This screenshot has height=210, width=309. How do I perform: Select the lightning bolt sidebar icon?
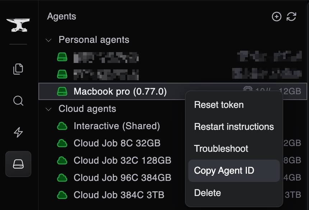(18, 132)
